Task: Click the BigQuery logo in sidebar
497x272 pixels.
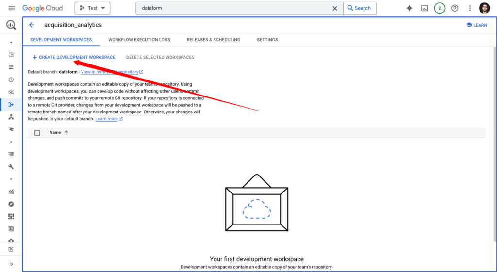Action: (11, 25)
